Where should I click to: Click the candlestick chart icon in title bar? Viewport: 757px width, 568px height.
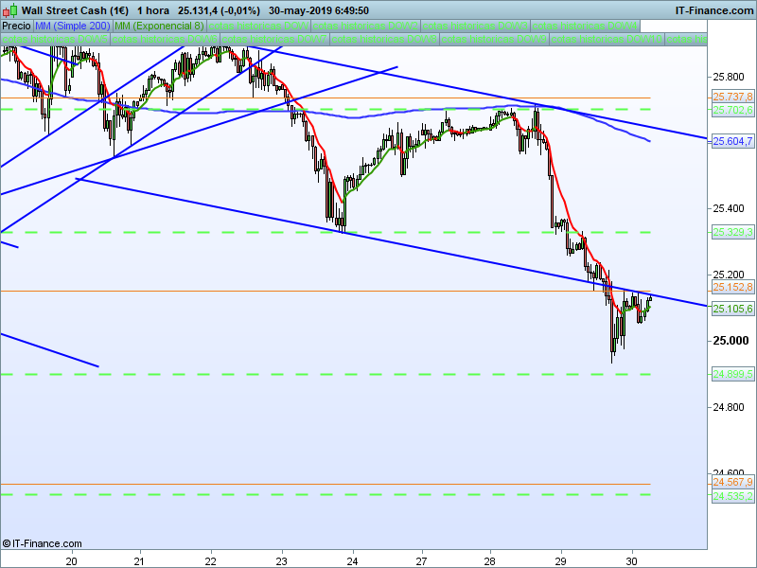pos(9,10)
